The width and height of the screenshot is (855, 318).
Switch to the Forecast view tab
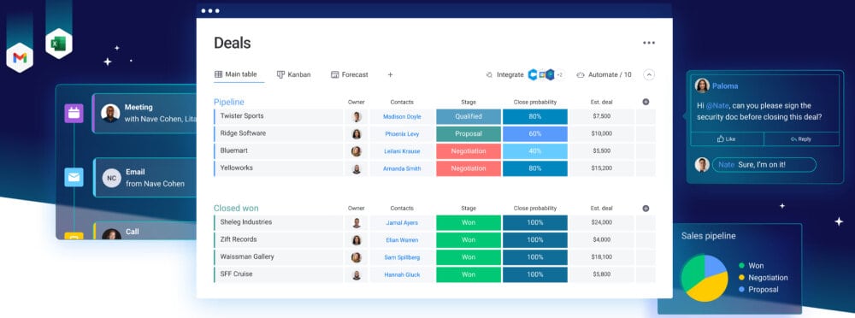pos(350,74)
